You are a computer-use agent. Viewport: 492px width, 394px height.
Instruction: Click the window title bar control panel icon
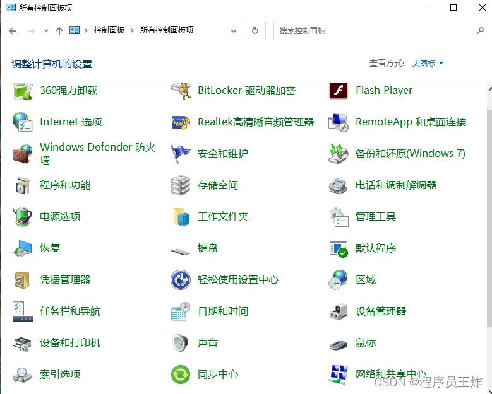(x=11, y=8)
